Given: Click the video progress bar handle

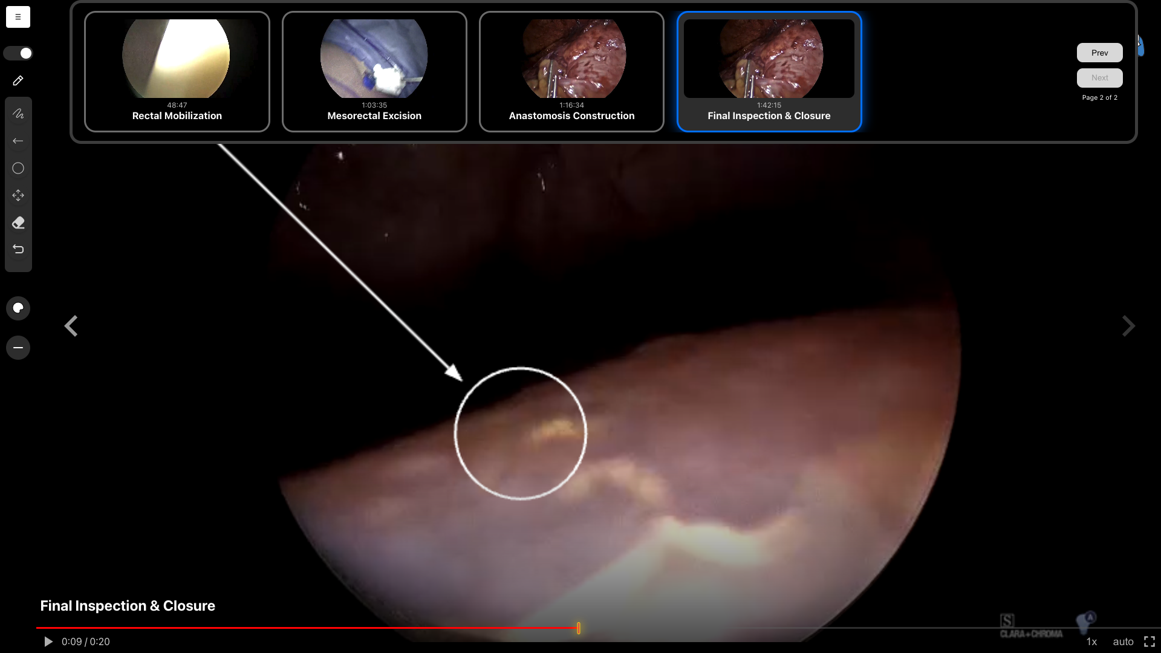Looking at the screenshot, I should (x=579, y=628).
